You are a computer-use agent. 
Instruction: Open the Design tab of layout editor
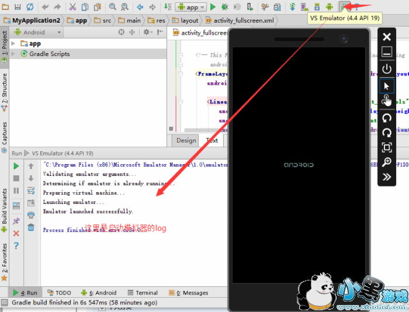coord(186,140)
